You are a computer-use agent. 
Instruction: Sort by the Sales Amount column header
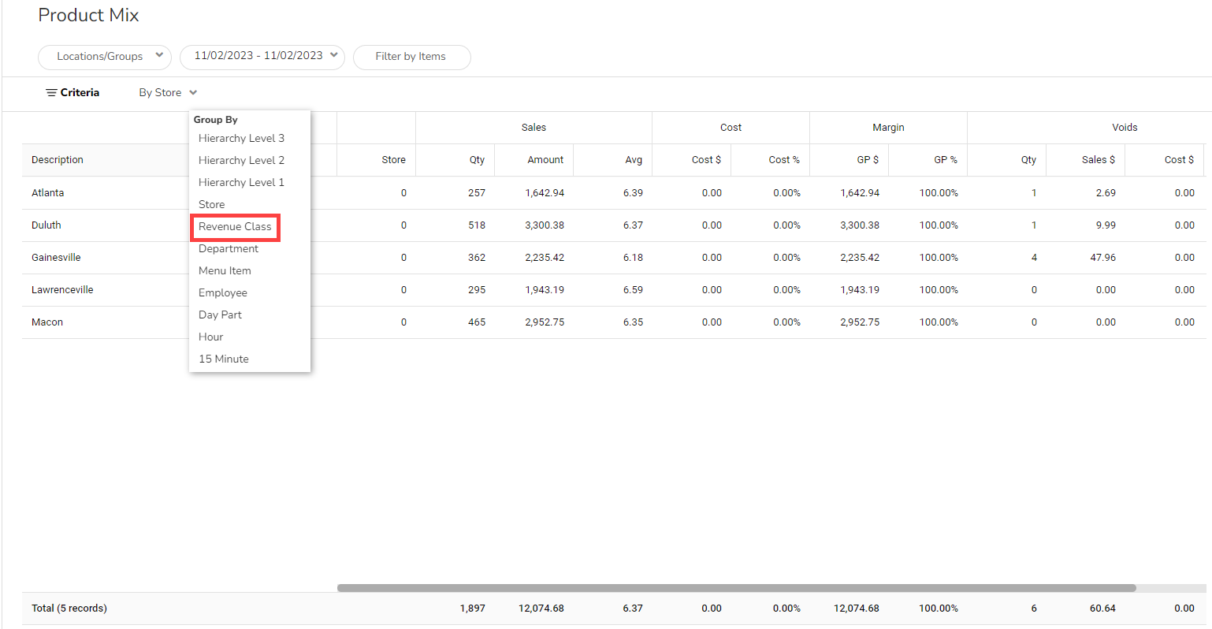(x=545, y=160)
